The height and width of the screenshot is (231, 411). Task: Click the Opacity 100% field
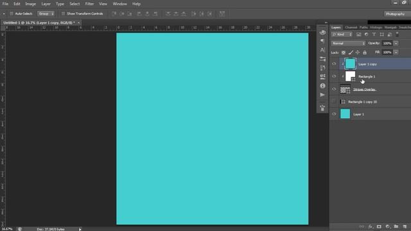click(x=387, y=43)
